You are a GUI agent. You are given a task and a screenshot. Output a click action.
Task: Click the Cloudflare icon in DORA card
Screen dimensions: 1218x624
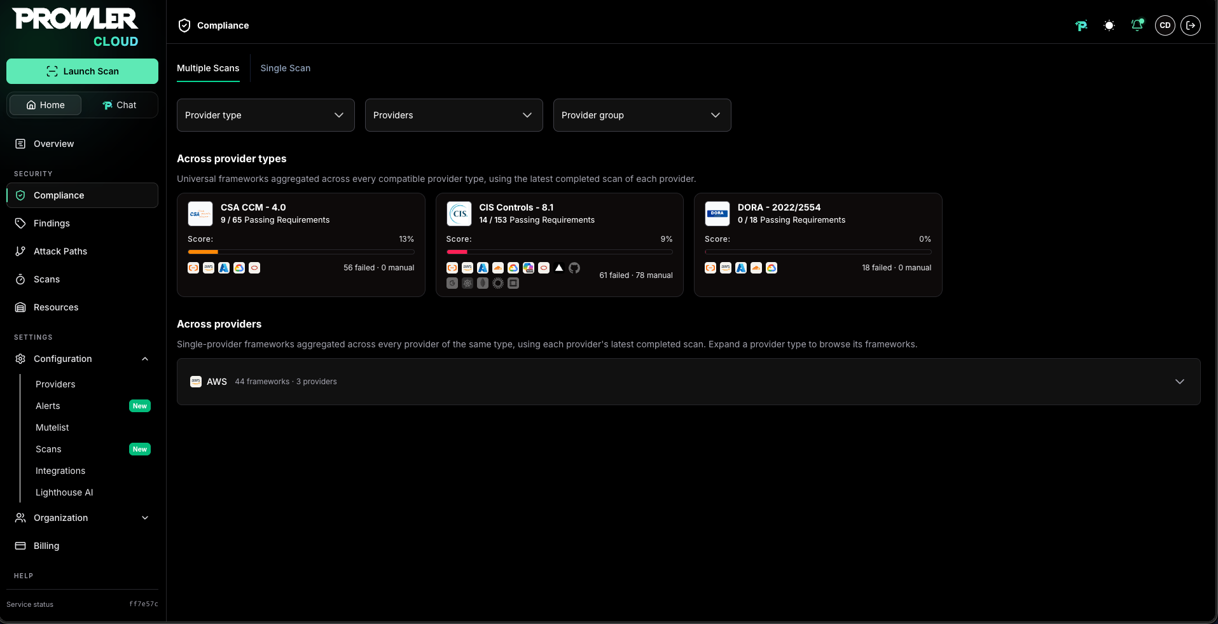coord(756,268)
